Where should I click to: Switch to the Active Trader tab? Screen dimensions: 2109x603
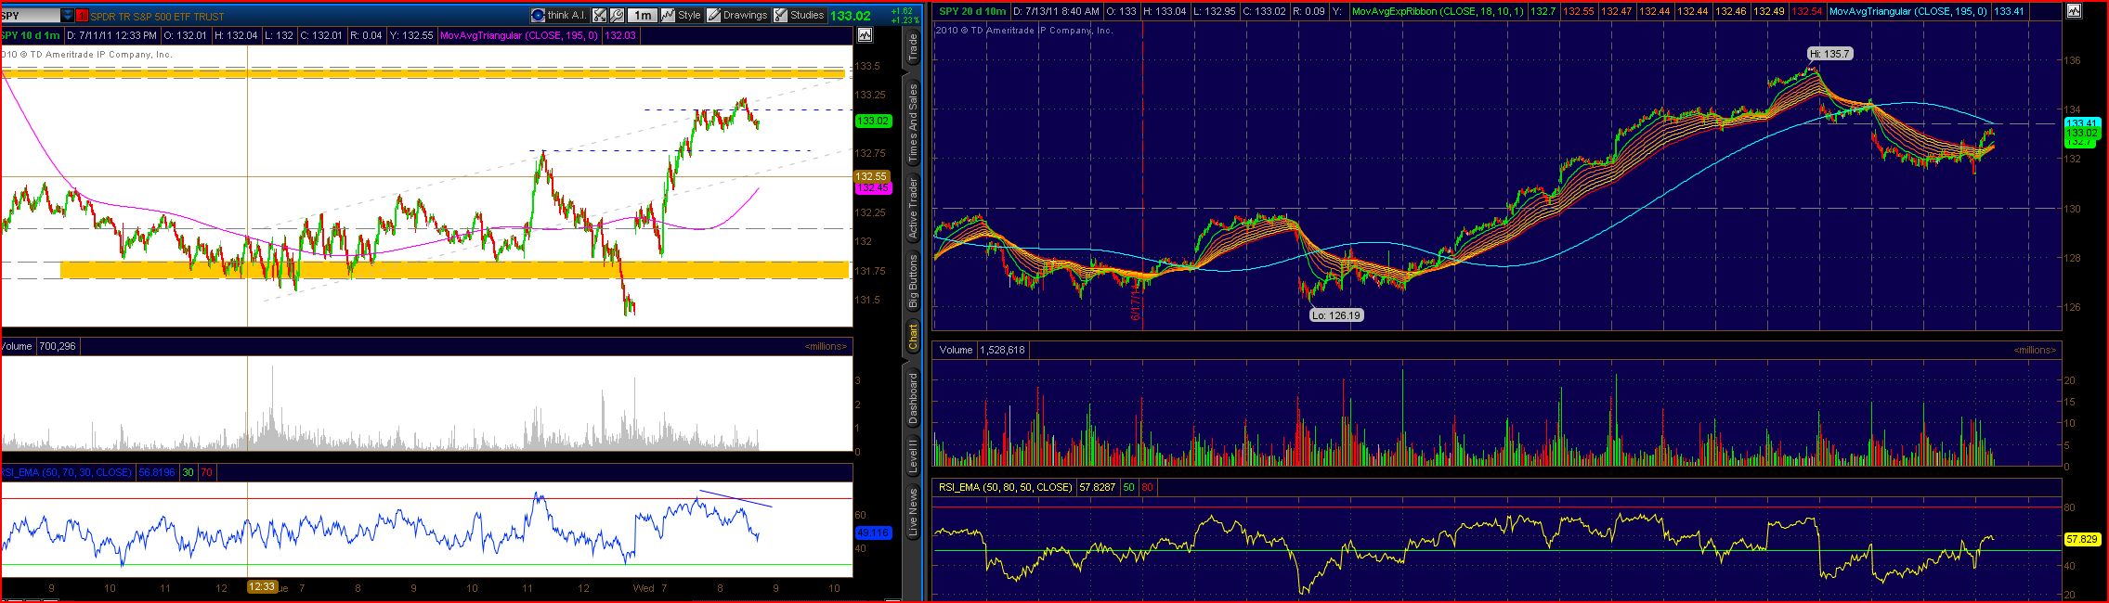[x=913, y=209]
